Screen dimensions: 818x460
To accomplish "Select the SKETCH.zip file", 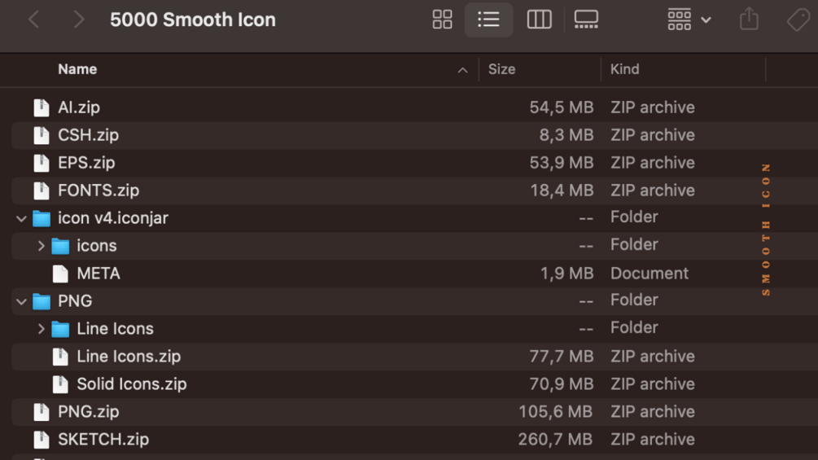I will (x=103, y=440).
